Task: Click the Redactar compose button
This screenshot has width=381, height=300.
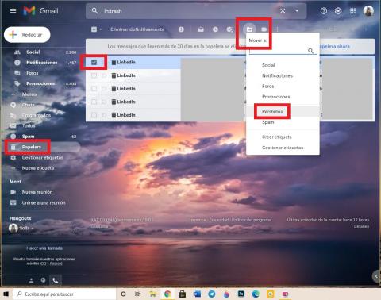Action: coord(27,35)
